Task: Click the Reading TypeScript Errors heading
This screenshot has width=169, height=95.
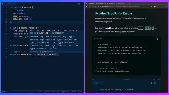Action: 114,13
